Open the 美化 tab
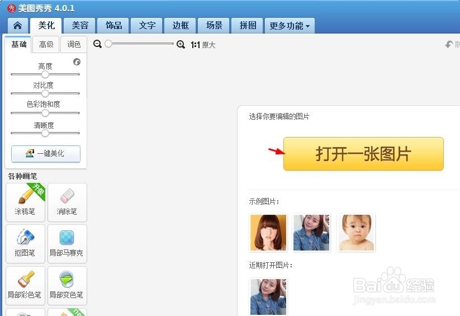 (46, 26)
